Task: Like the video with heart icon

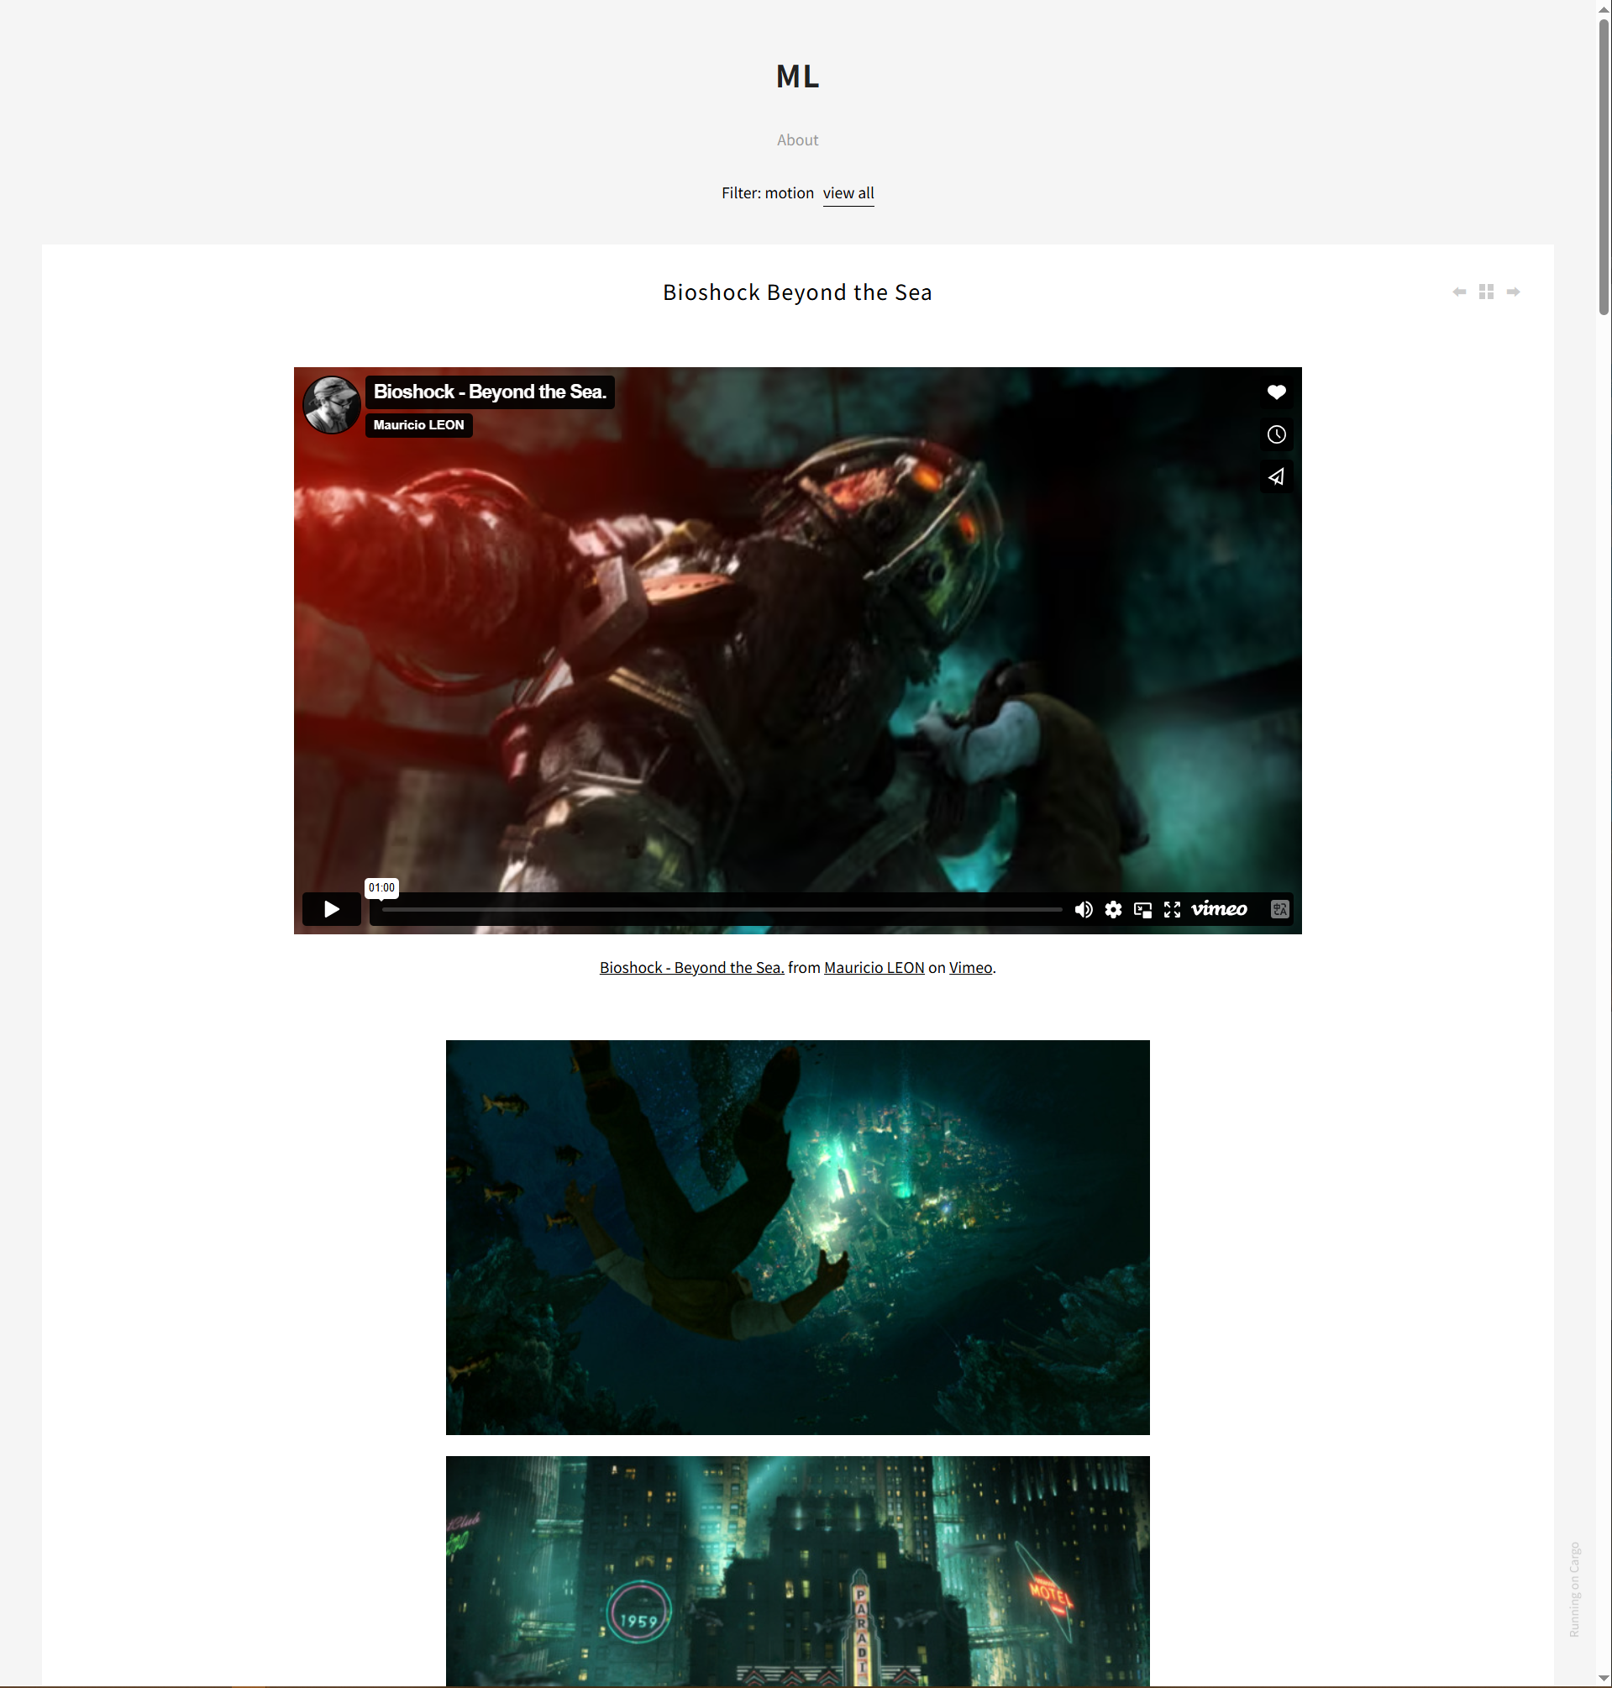Action: [1276, 392]
